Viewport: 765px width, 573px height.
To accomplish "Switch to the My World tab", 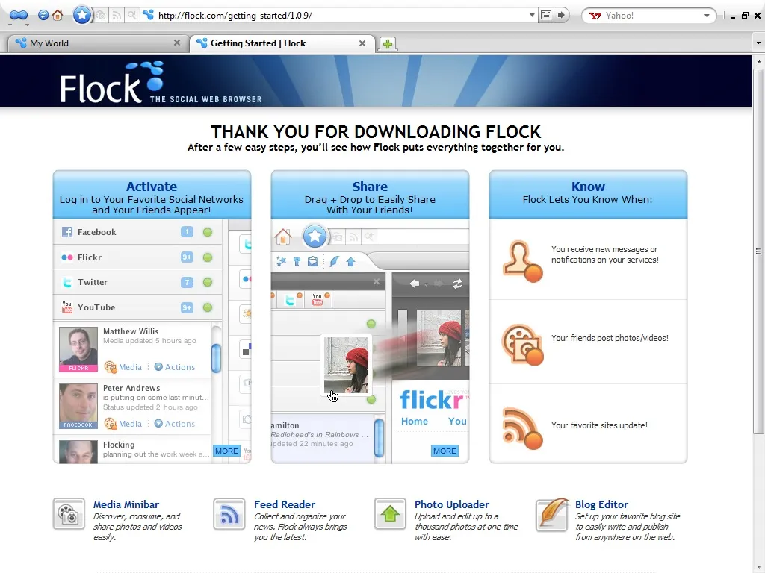I will tap(90, 43).
